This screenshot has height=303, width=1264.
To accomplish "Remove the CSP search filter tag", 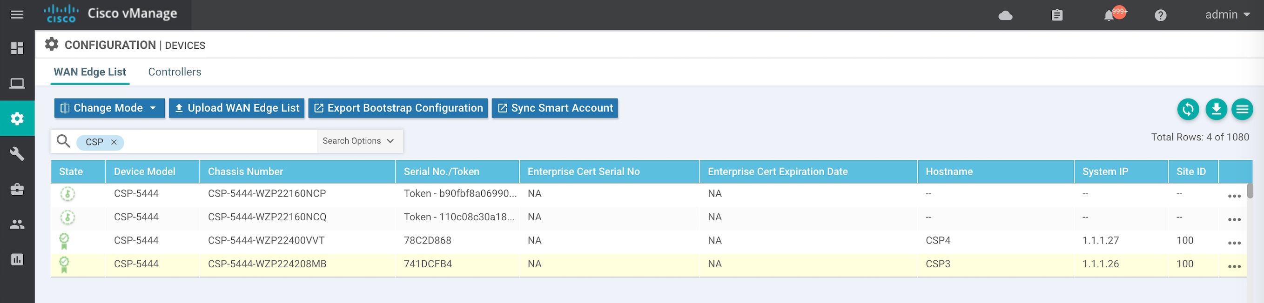I will pos(114,142).
